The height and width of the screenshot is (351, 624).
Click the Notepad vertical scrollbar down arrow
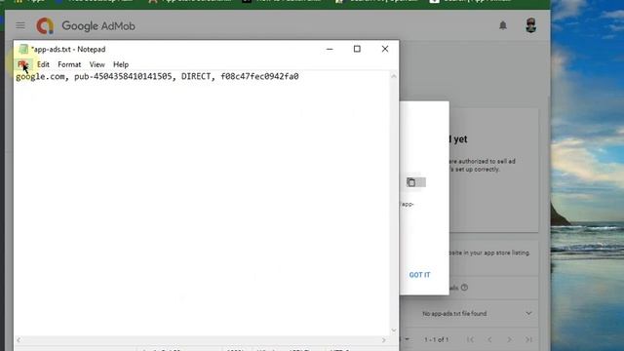pos(394,331)
